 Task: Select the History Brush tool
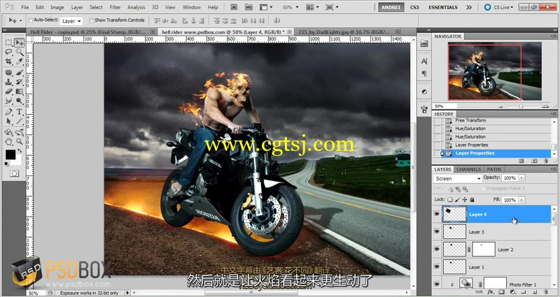click(20, 82)
